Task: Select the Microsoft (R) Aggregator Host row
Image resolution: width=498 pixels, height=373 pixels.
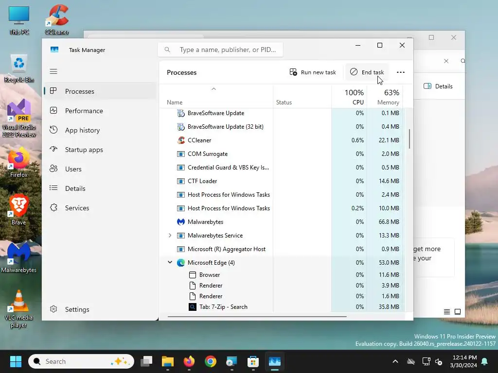Action: coord(281,249)
